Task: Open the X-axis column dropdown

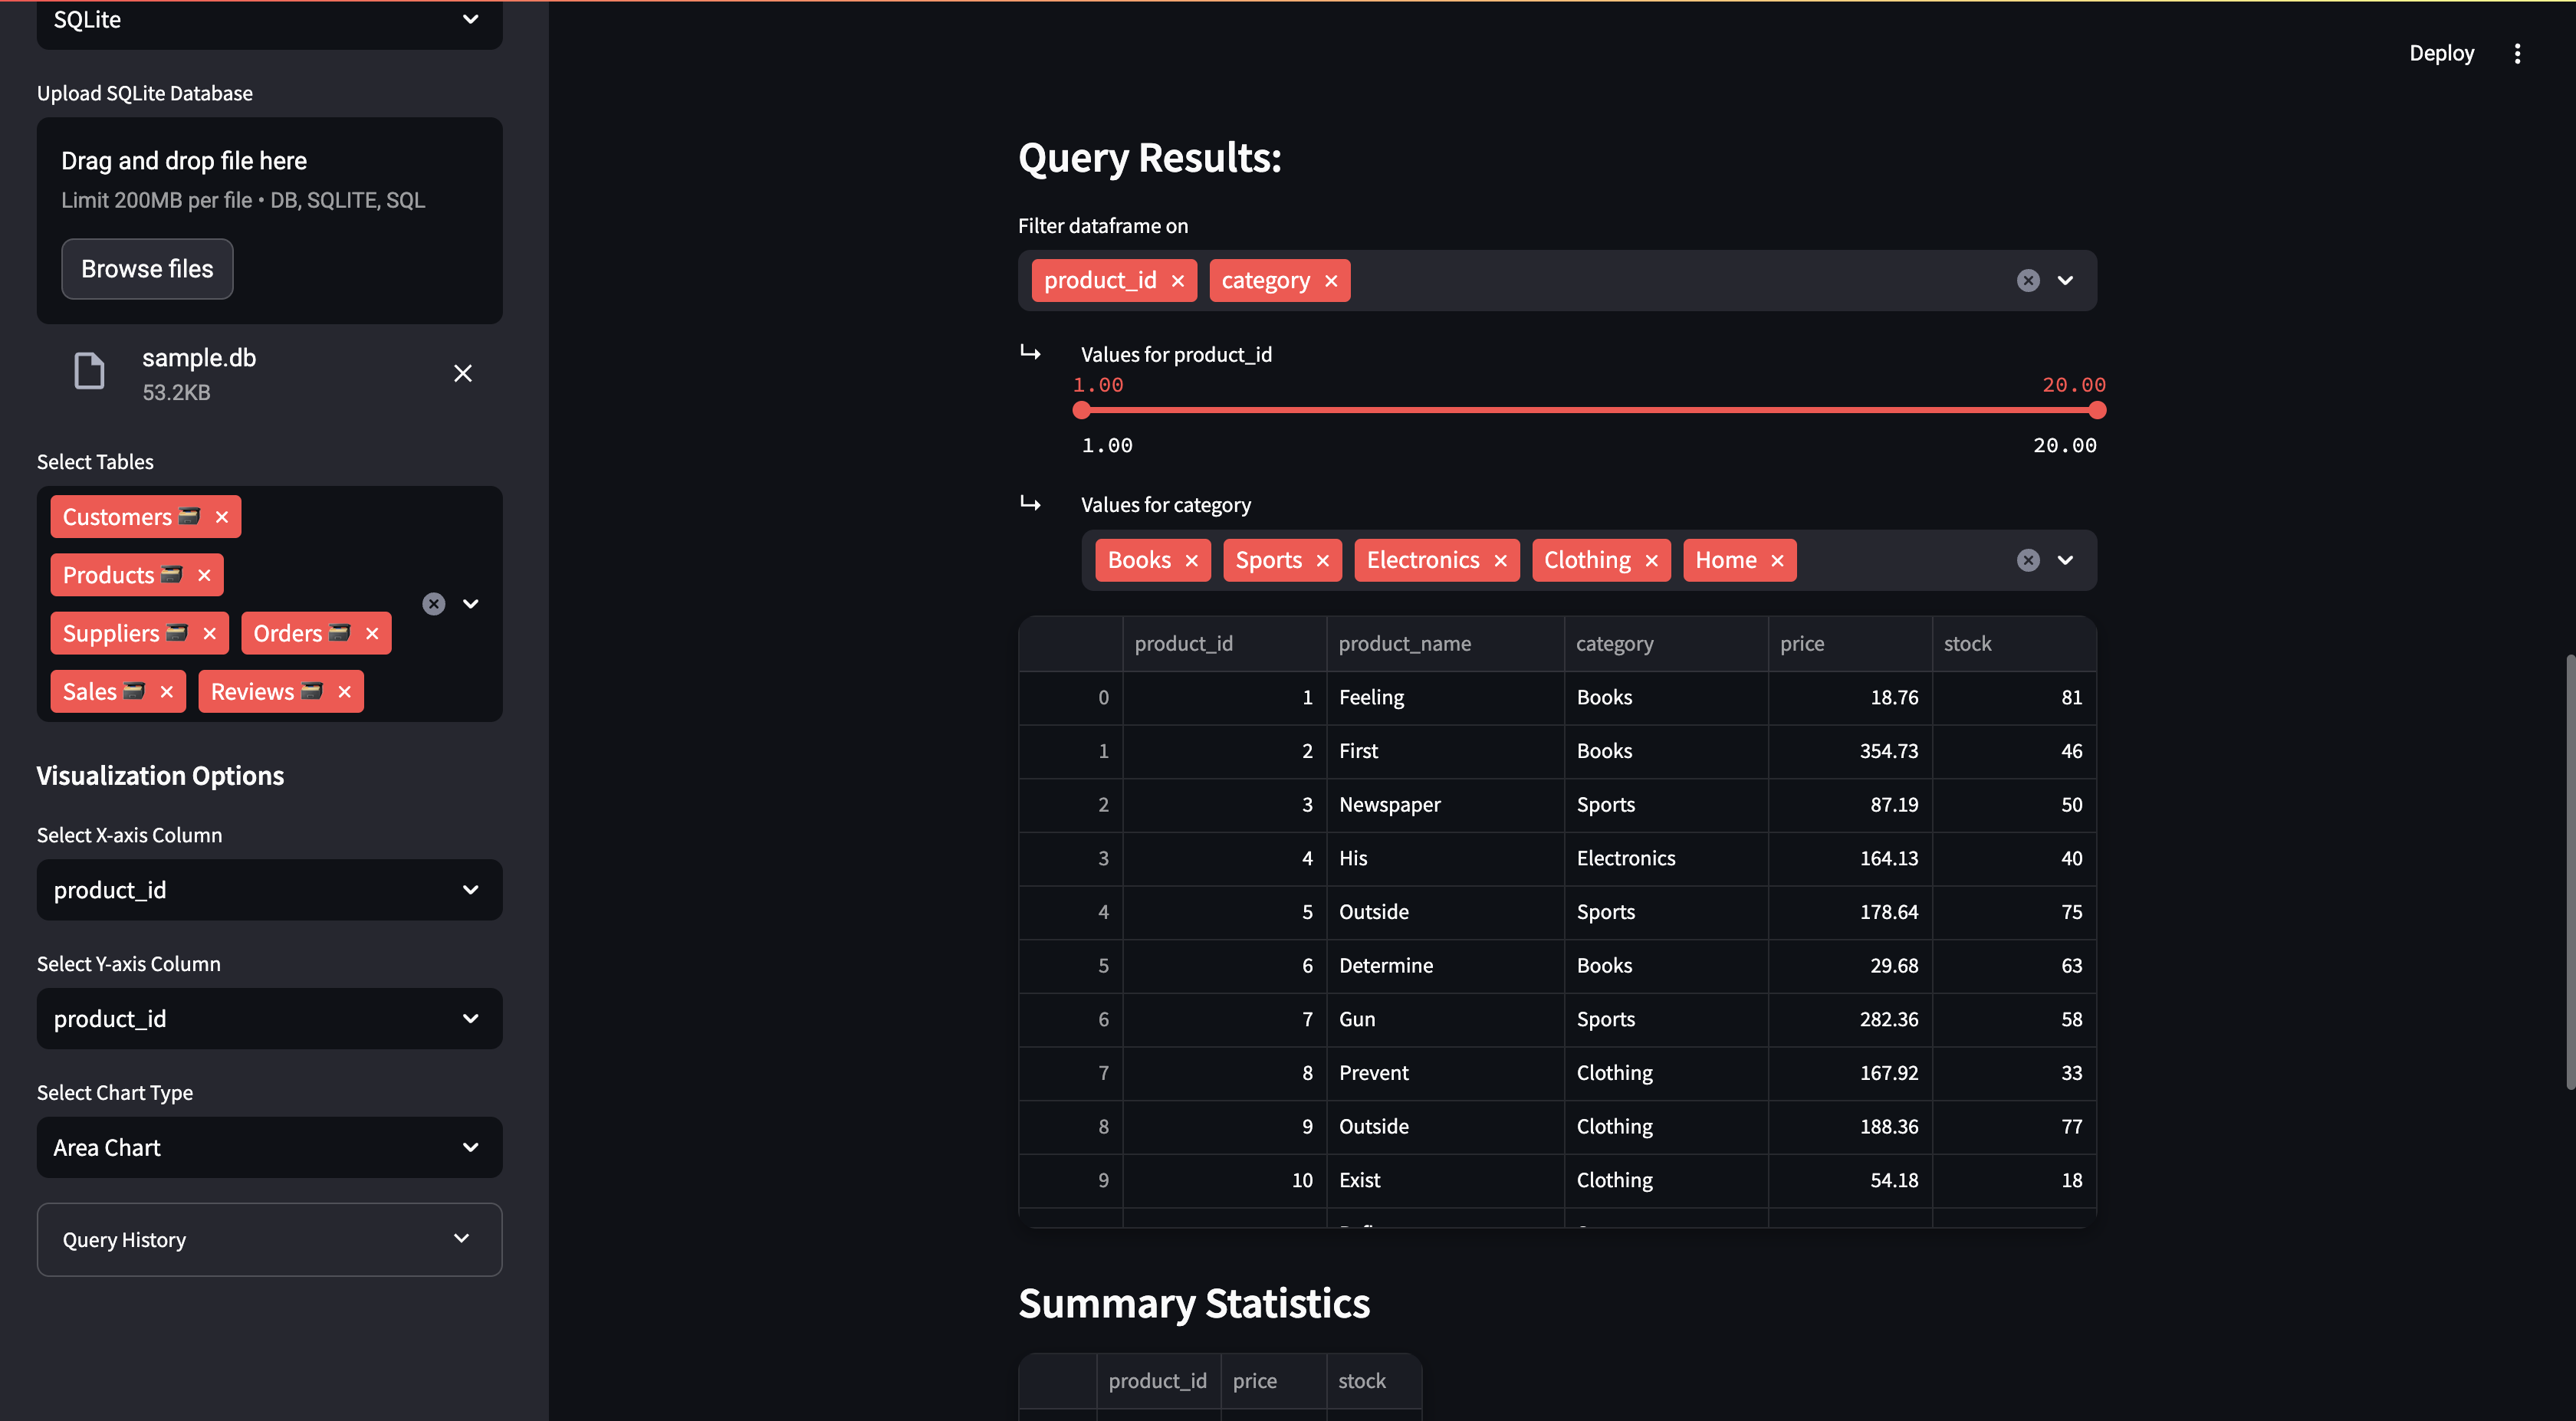Action: (269, 890)
